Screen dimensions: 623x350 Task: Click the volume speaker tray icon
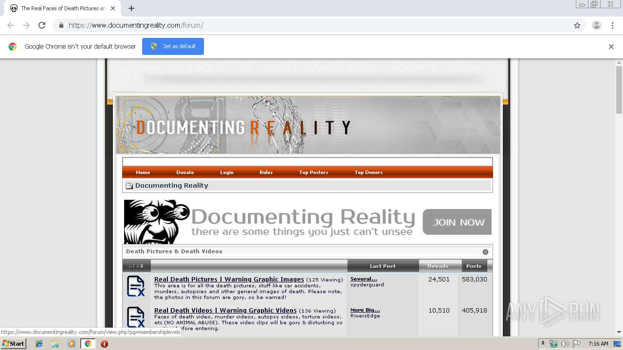(565, 344)
